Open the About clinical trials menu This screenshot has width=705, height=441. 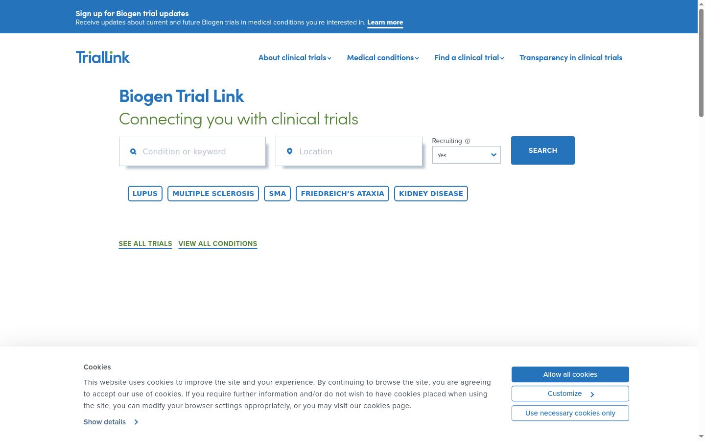pyautogui.click(x=295, y=58)
